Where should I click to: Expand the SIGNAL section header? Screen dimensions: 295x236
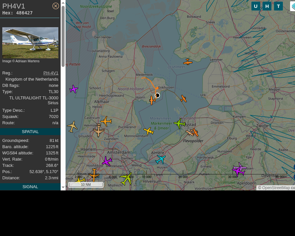pyautogui.click(x=30, y=187)
